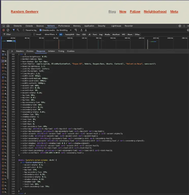Sort requests by the Name column header

(x=4, y=51)
